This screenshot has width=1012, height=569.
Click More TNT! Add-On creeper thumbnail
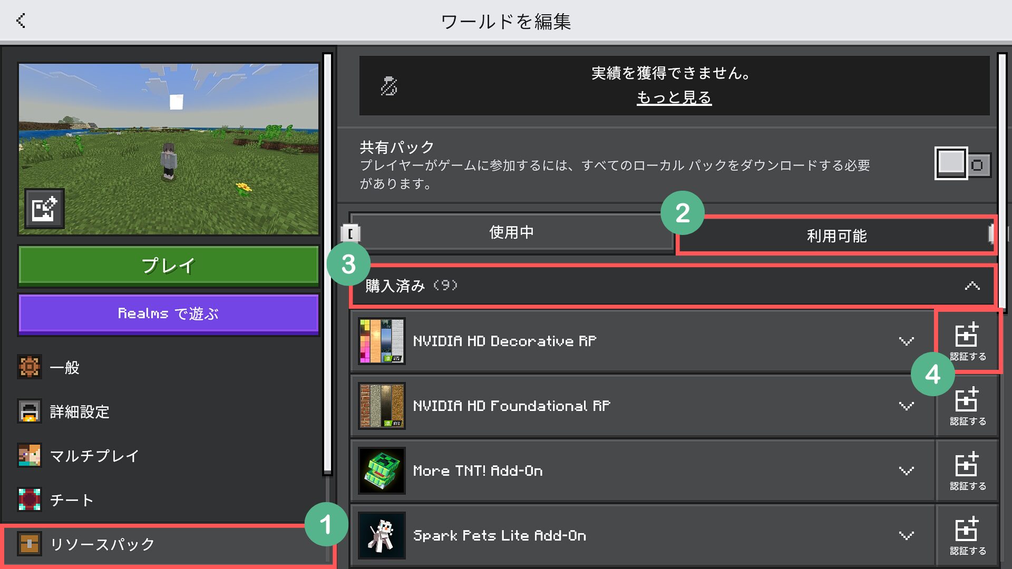click(x=382, y=470)
